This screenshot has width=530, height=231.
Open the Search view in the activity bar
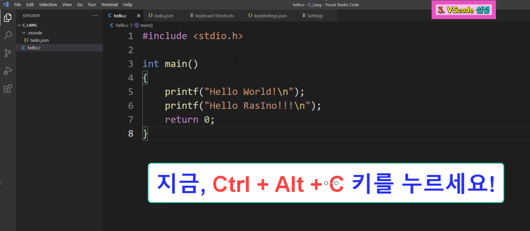pyautogui.click(x=7, y=35)
